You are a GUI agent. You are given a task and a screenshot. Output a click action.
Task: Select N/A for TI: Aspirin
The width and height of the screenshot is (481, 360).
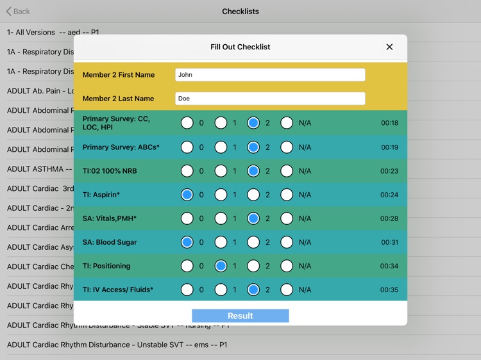[287, 195]
